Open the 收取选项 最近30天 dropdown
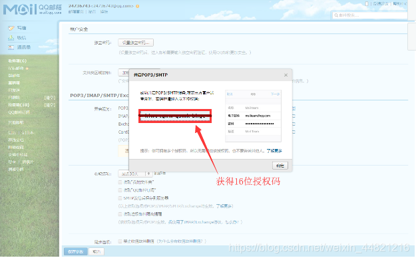416x260 pixels. (135, 174)
